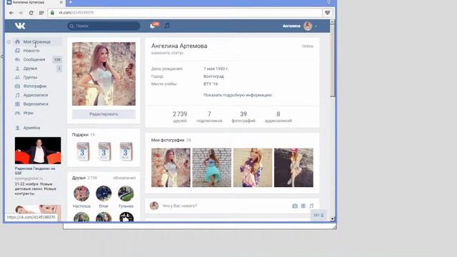Click the 8 аудиозаписей counter
The image size is (457, 257).
pyautogui.click(x=278, y=116)
